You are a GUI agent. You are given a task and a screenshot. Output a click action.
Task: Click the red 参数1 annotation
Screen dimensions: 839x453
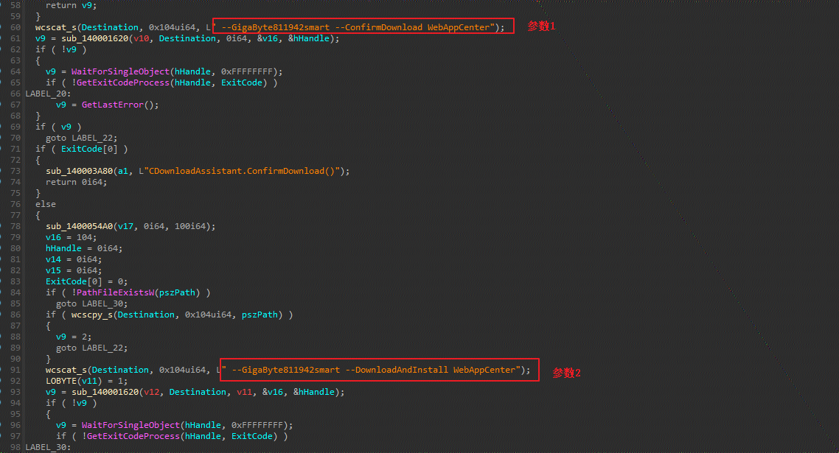click(541, 26)
